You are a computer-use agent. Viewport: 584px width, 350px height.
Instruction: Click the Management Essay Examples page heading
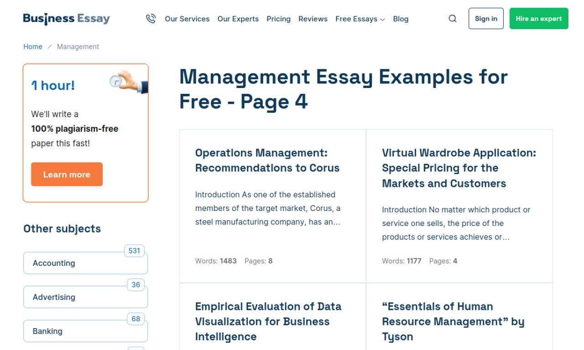[344, 89]
